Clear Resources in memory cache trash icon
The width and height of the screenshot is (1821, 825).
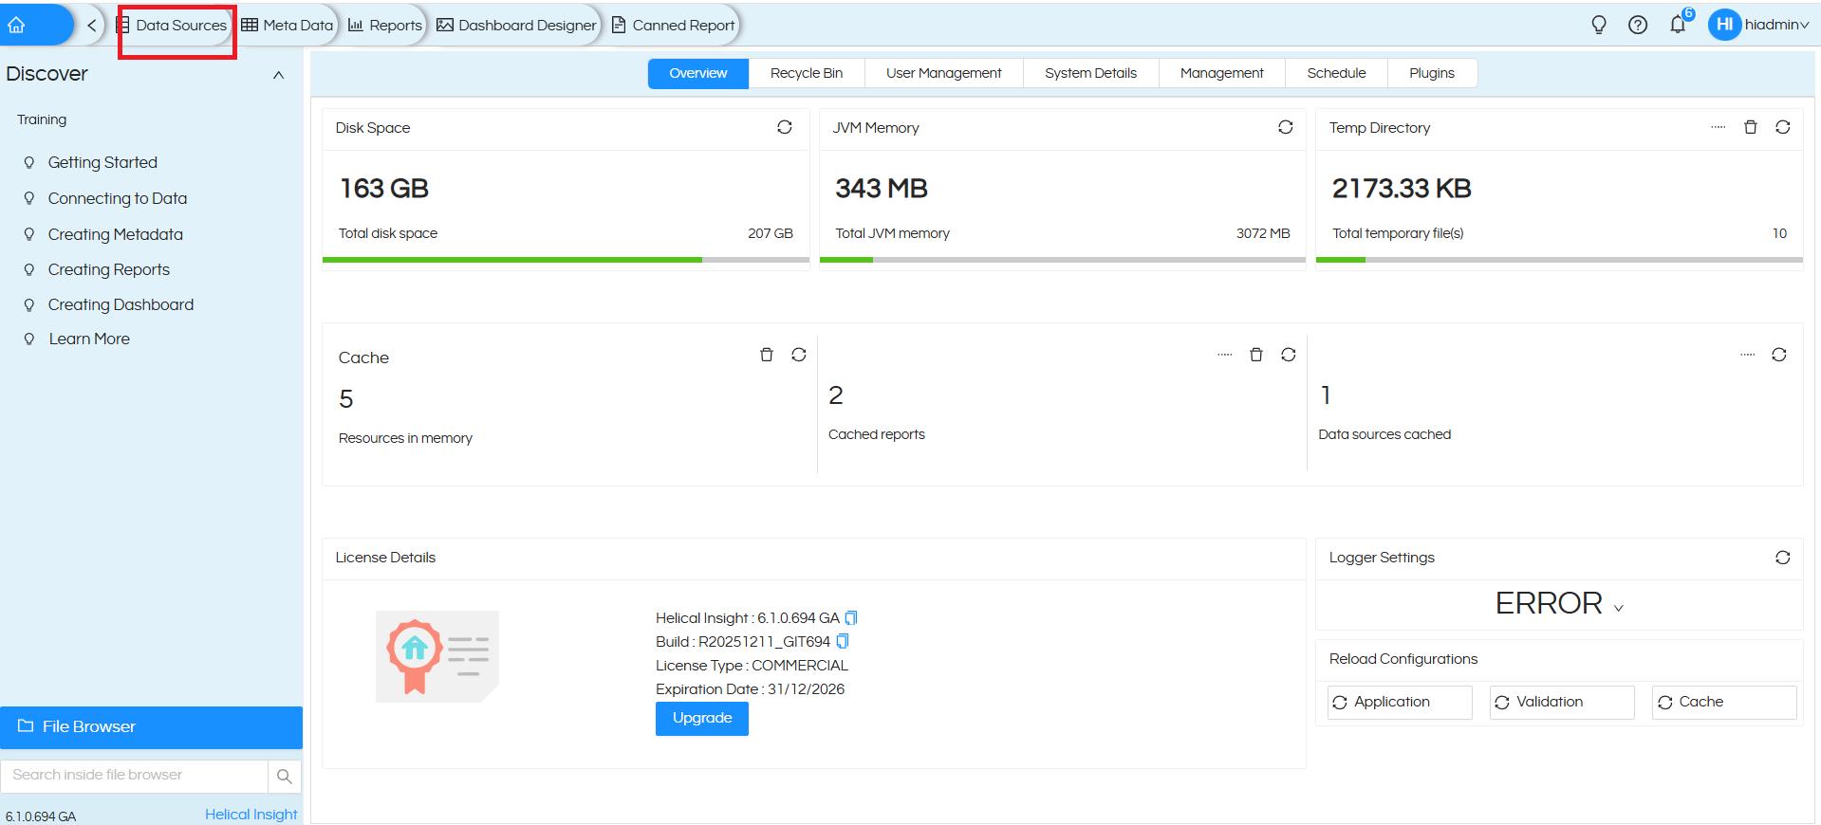767,355
